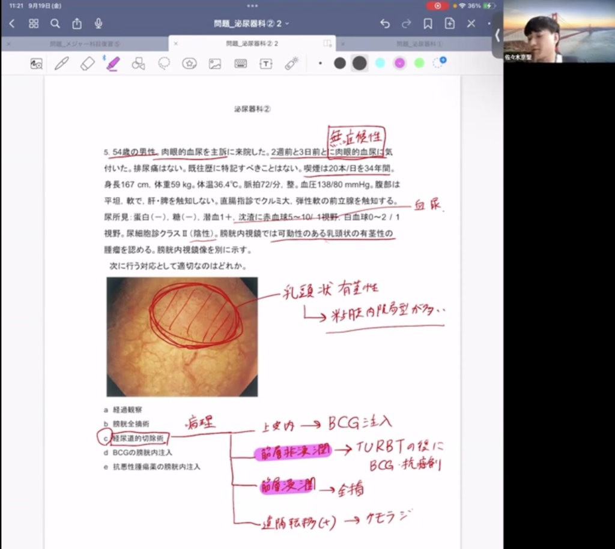Select the Pen tool

(x=61, y=62)
